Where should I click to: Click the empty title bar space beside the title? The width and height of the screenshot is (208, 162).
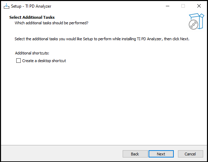(x=104, y=6)
